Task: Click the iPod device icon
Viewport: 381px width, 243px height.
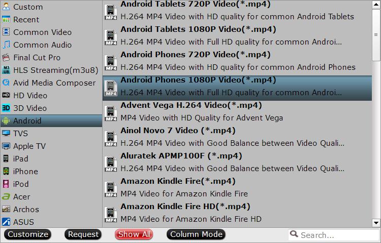Action: 6,184
